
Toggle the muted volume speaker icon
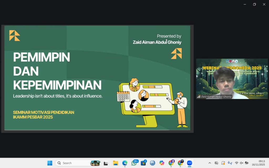click(x=241, y=163)
